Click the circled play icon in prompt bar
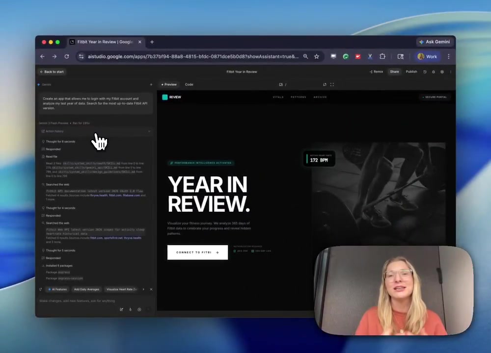The width and height of the screenshot is (491, 353). (139, 310)
